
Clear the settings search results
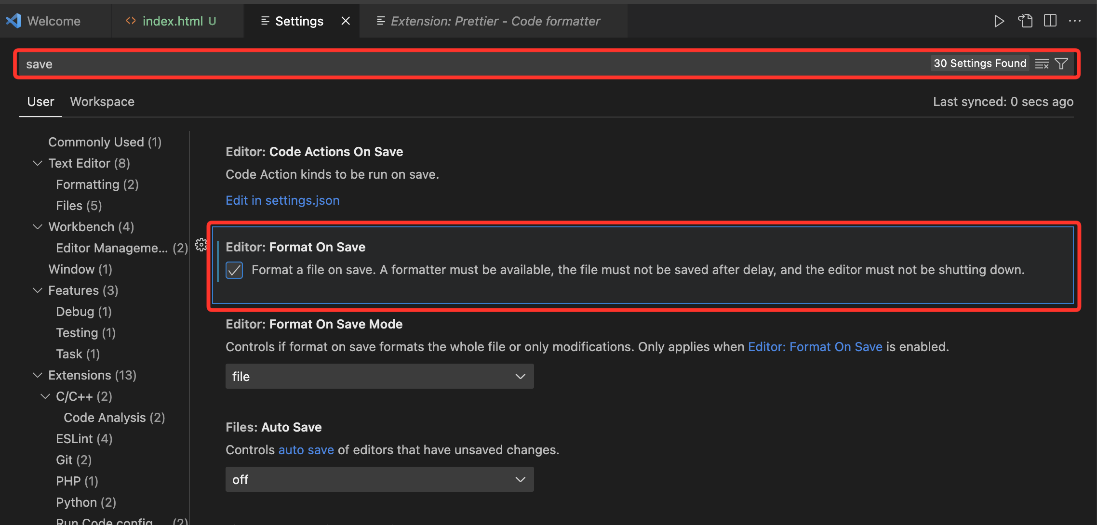click(1042, 63)
